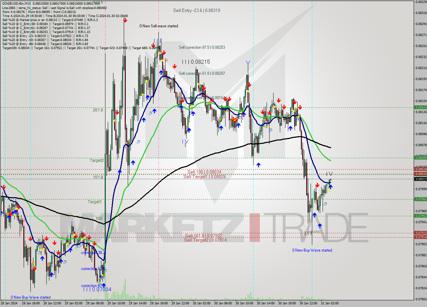Click the 0.08174 price on the scale
This screenshot has width=427, height=307.
[421, 90]
